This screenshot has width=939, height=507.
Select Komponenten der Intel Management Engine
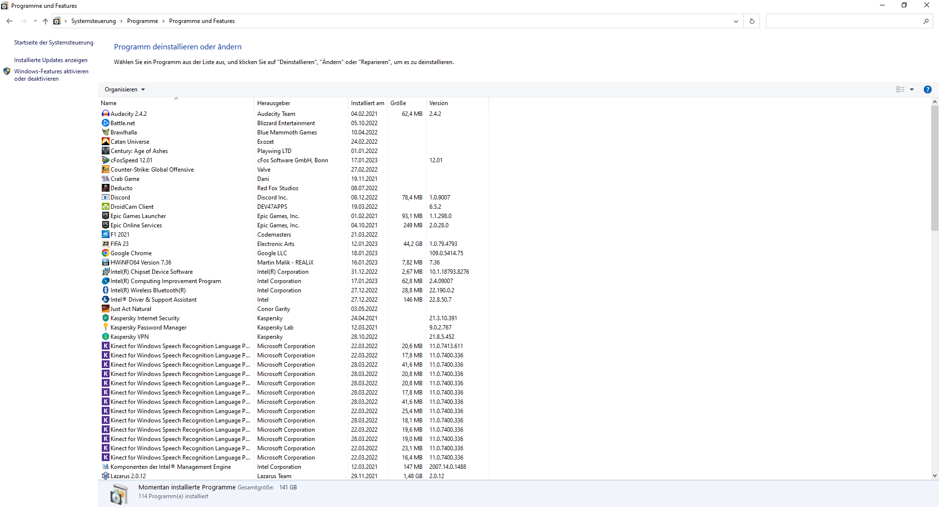point(294,467)
